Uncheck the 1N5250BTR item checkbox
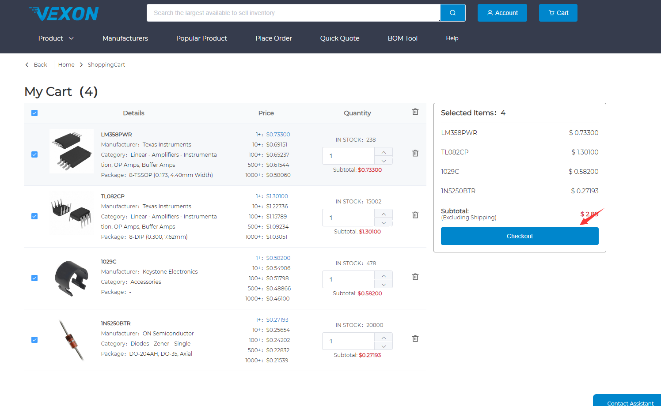The width and height of the screenshot is (661, 406). coord(34,340)
